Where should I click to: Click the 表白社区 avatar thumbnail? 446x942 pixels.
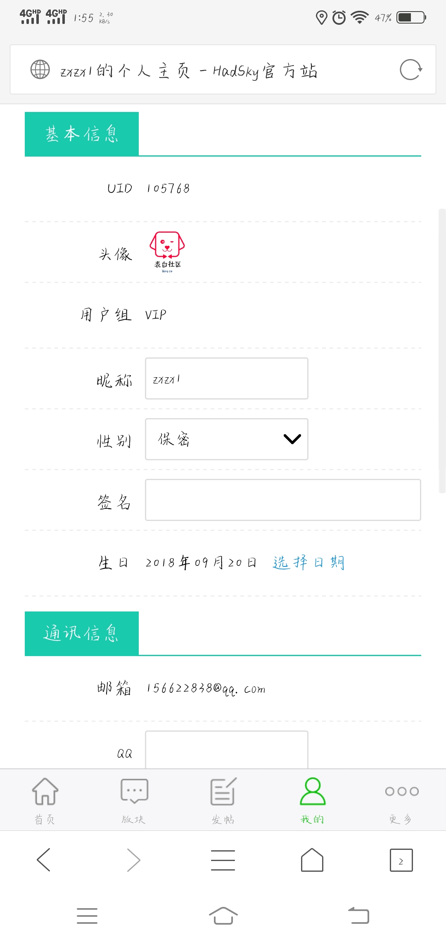click(167, 252)
